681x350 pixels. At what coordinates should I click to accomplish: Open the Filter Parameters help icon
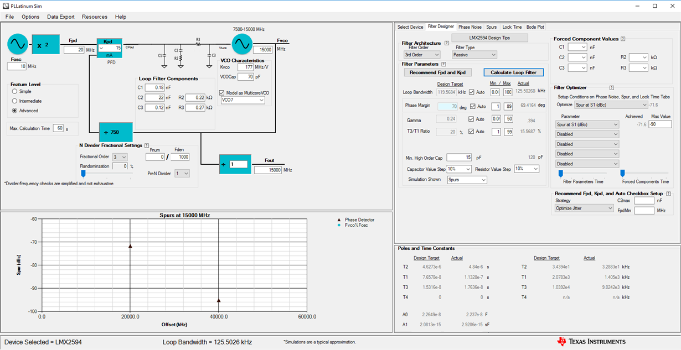click(x=443, y=64)
